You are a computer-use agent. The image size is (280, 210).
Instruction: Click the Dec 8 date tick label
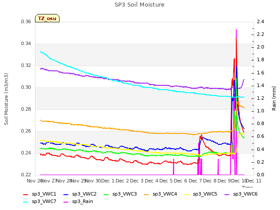pos(210,181)
